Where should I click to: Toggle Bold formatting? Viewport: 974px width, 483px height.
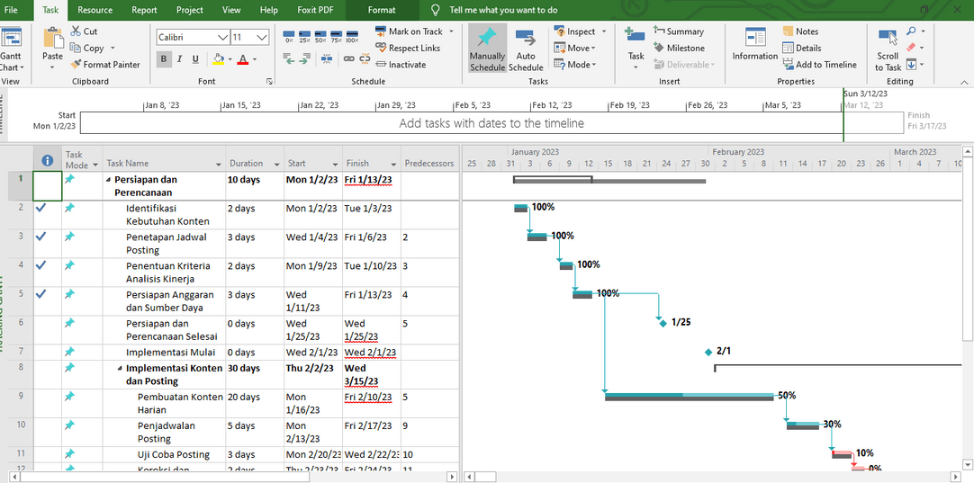tap(164, 59)
